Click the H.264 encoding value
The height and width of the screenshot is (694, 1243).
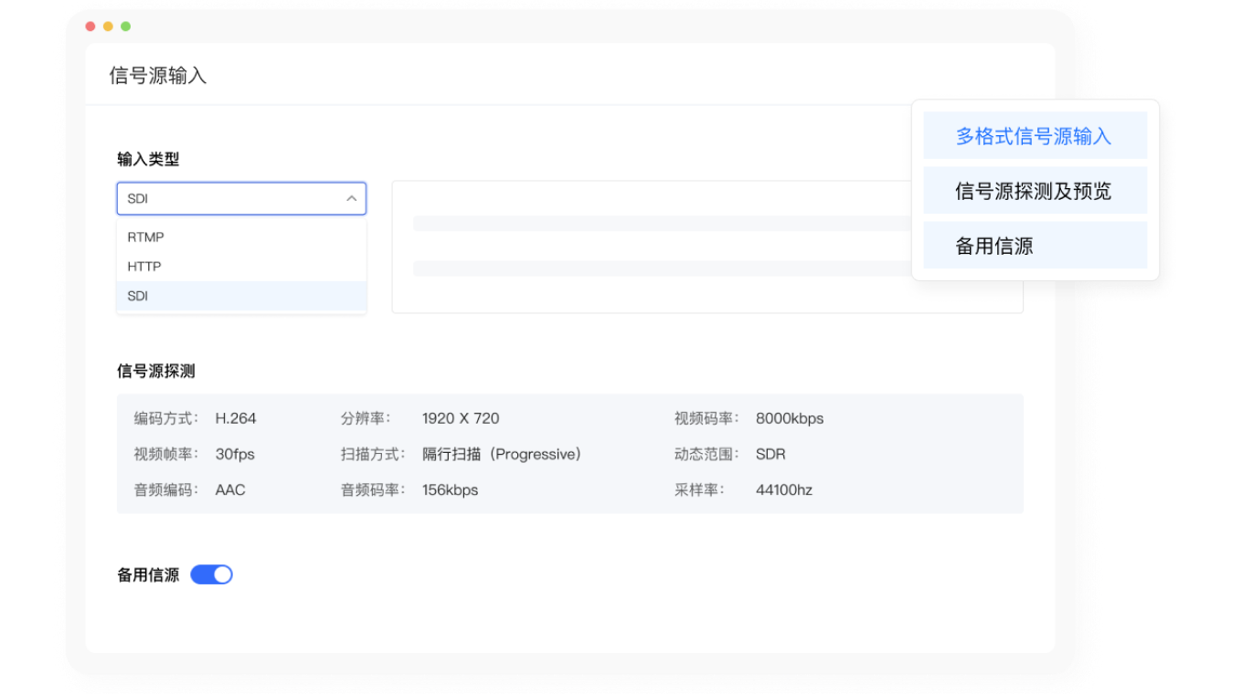236,418
